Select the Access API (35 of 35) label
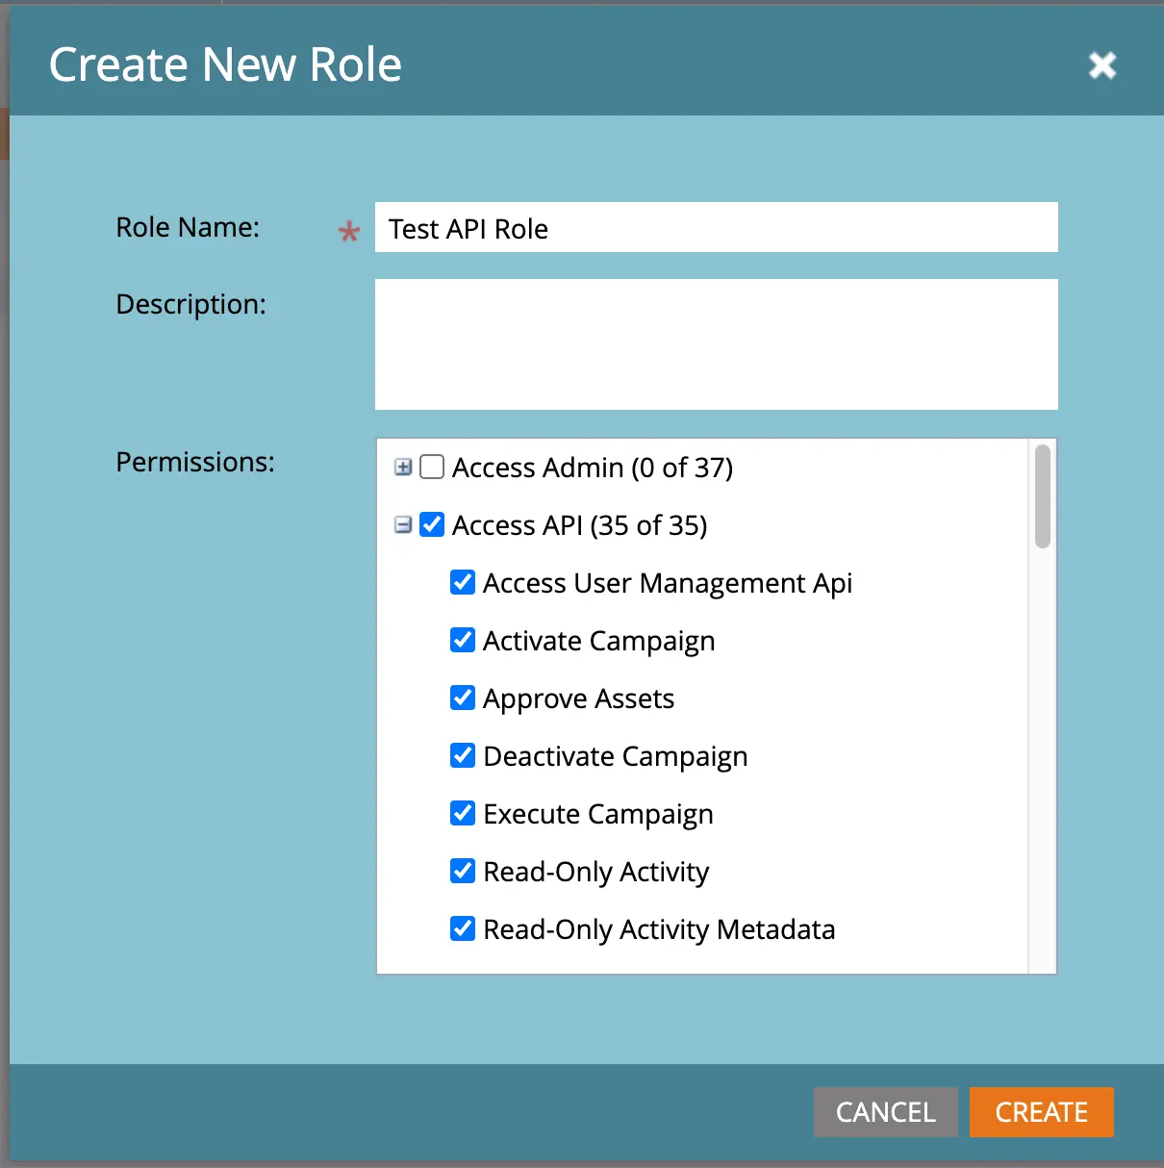 point(579,525)
